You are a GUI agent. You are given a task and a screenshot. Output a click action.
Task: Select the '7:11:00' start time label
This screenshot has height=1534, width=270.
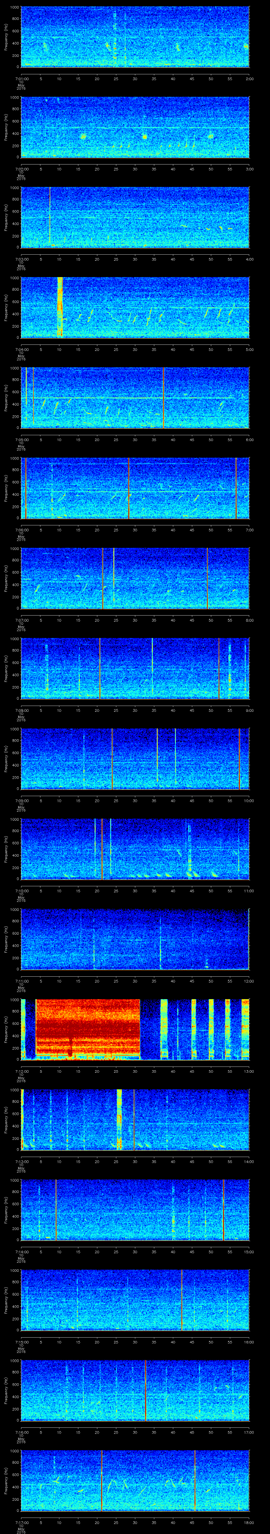[21, 981]
